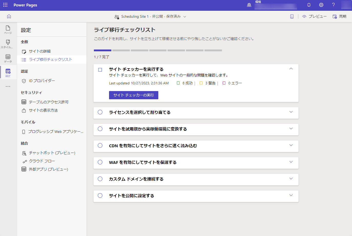Mark the WAF を有効にして item circle

point(100,162)
